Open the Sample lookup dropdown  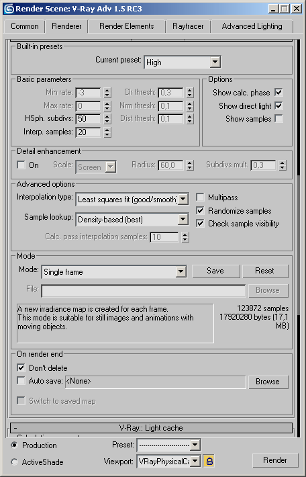pos(132,219)
